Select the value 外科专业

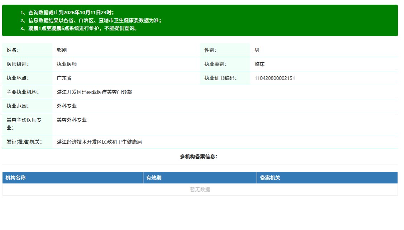pos(67,106)
